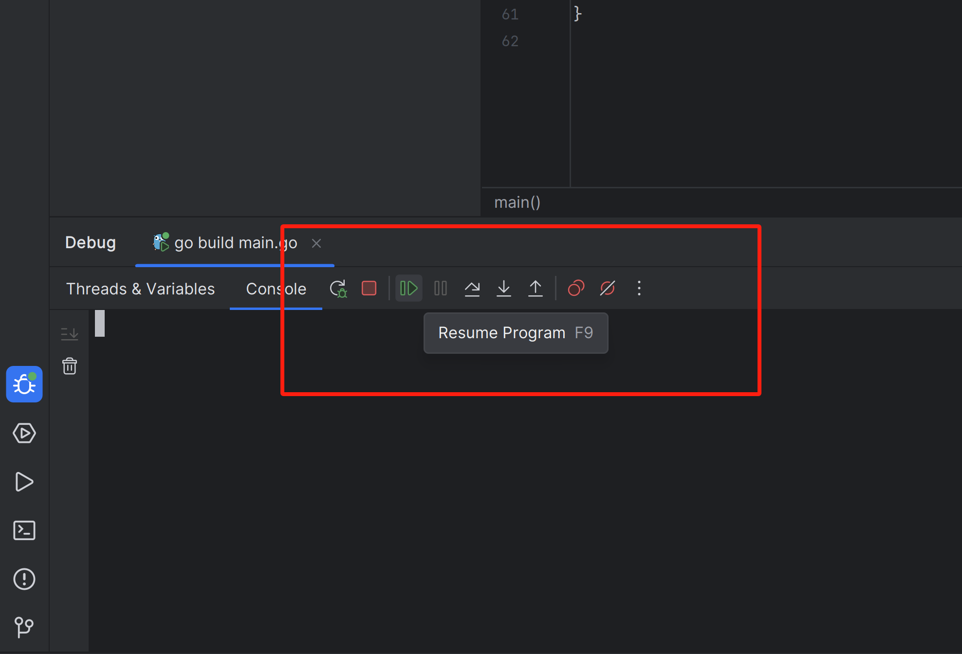Click the Step over icon
This screenshot has height=654, width=962.
(473, 288)
